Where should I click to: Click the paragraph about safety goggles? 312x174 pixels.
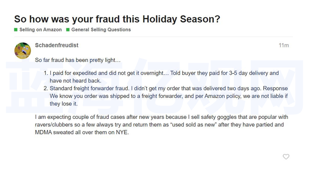(162, 125)
